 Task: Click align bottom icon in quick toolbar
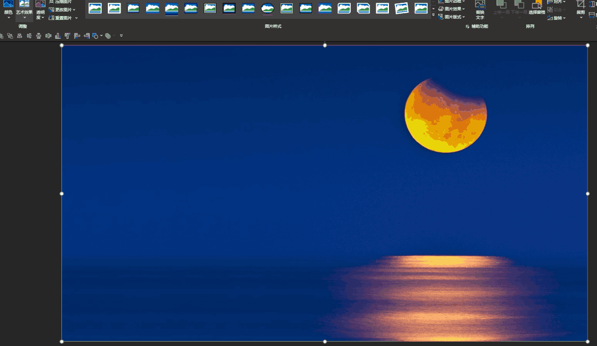(x=58, y=36)
